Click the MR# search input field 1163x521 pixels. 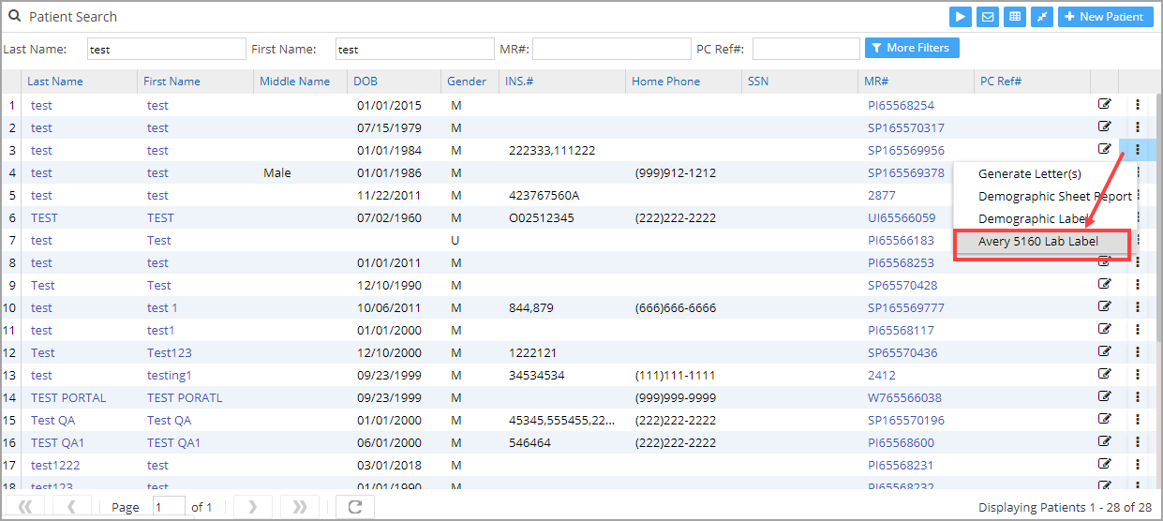[611, 49]
